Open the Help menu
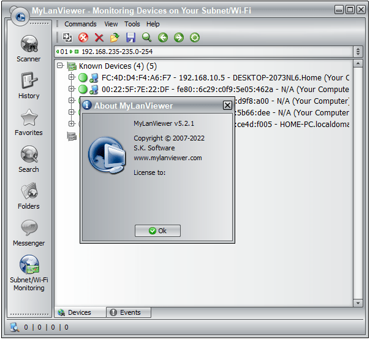This screenshot has width=370, height=340. [x=153, y=24]
